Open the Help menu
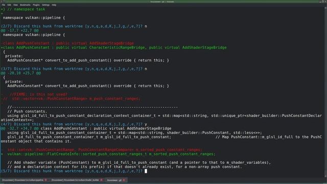Image resolution: width=327 pixels, height=184 pixels. (x=54, y=5)
